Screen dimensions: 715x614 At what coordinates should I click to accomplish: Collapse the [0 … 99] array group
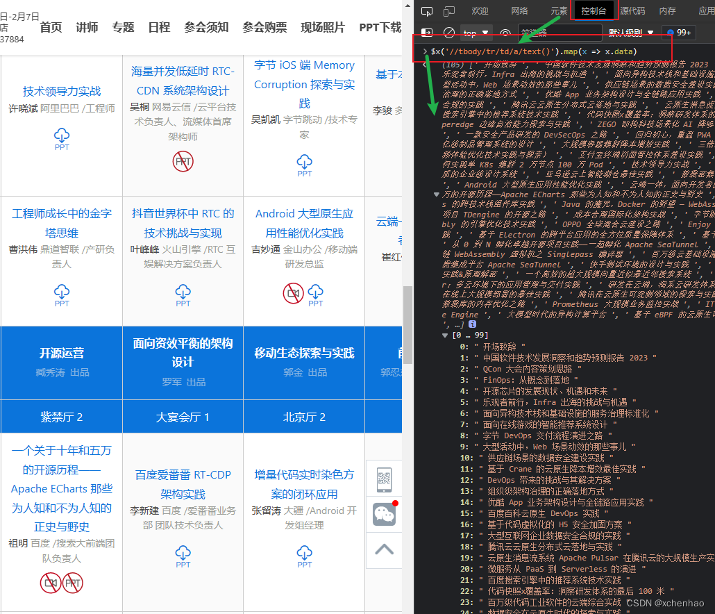[445, 335]
